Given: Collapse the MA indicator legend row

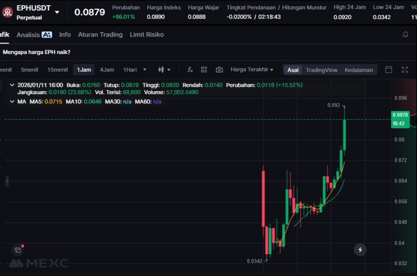Looking at the screenshot, I should click(12, 101).
